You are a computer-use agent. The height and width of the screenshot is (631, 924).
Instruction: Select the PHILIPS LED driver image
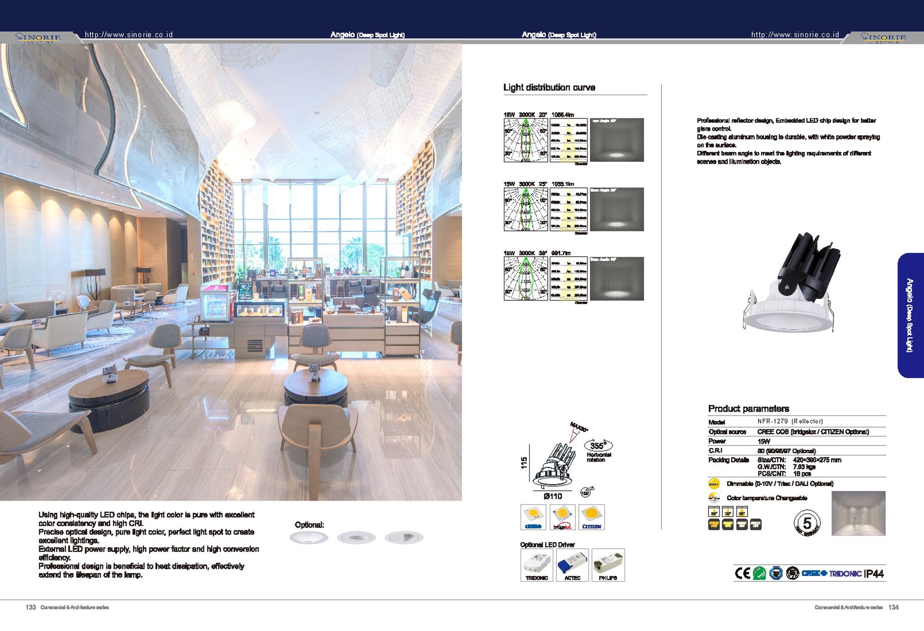608,565
